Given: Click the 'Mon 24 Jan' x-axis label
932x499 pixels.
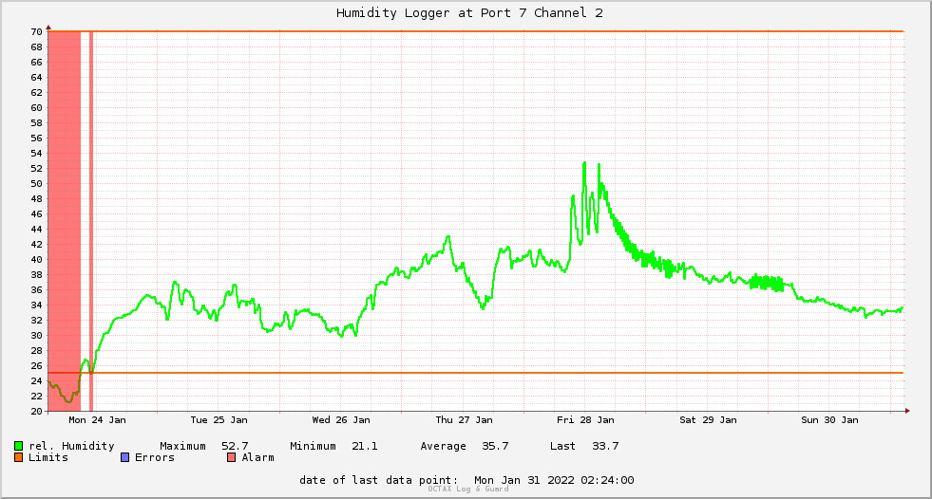Looking at the screenshot, I should 97,419.
